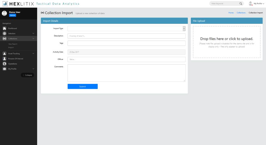266x145 pixels.
Task: Click the Collections broadcast icon in sidebar
Action: tap(4, 39)
